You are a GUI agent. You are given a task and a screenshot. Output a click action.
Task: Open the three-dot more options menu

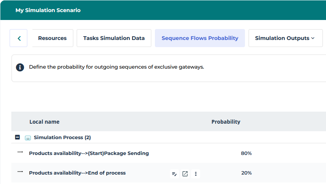pyautogui.click(x=196, y=174)
